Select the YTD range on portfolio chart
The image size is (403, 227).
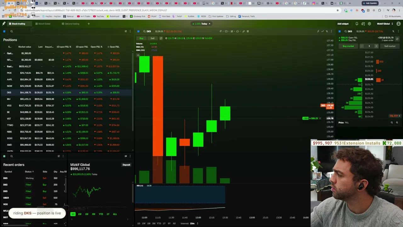(101, 214)
